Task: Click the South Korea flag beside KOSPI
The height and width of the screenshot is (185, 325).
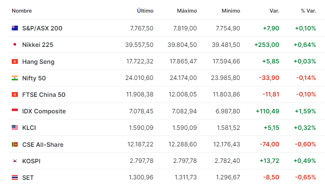Action: click(x=15, y=161)
